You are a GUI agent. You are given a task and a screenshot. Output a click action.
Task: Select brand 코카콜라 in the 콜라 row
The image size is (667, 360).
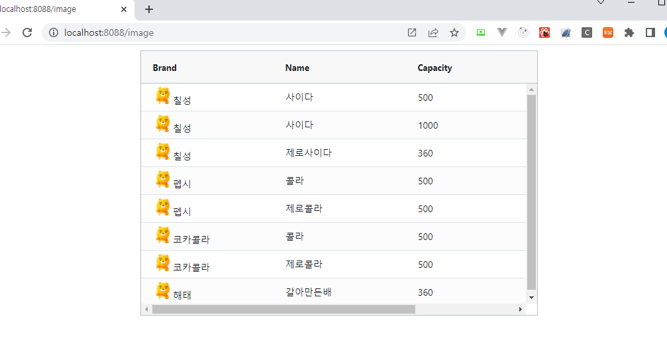pos(191,239)
